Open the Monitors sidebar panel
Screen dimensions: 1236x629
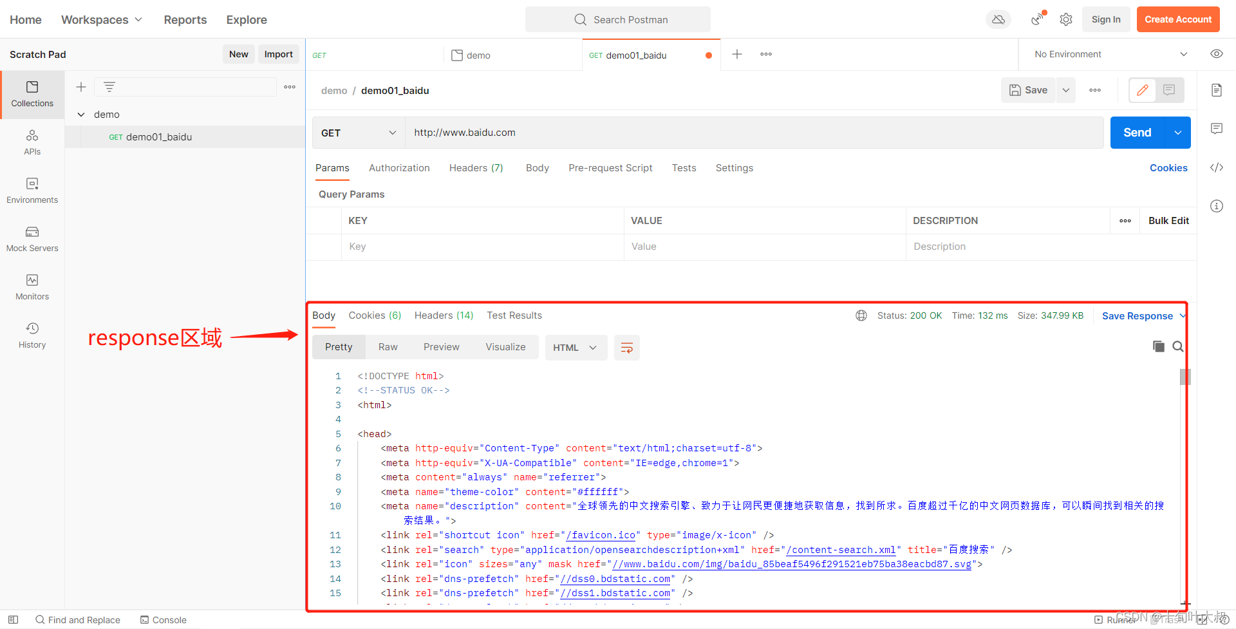[x=32, y=288]
